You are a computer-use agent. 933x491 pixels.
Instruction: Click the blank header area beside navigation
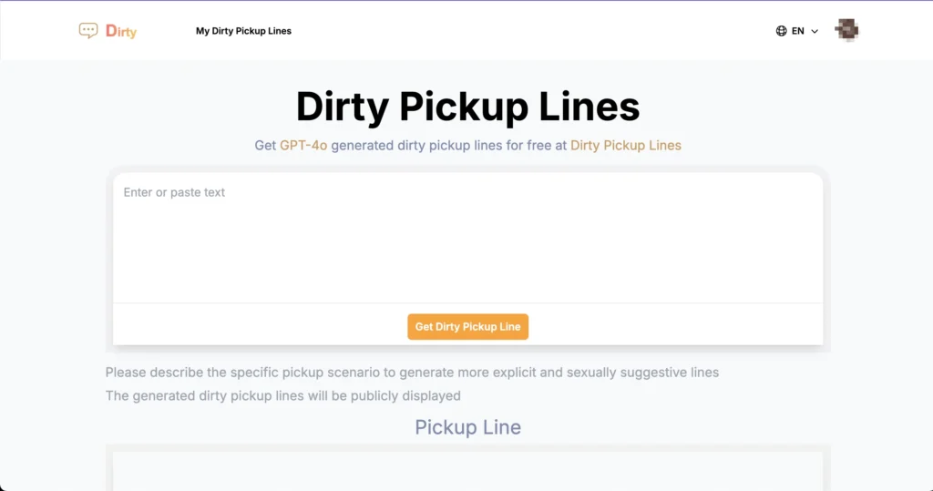528,31
